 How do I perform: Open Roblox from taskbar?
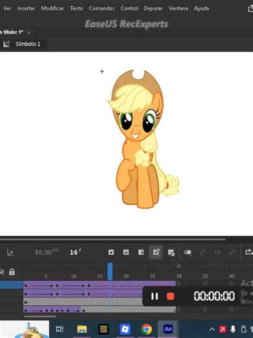(x=125, y=329)
